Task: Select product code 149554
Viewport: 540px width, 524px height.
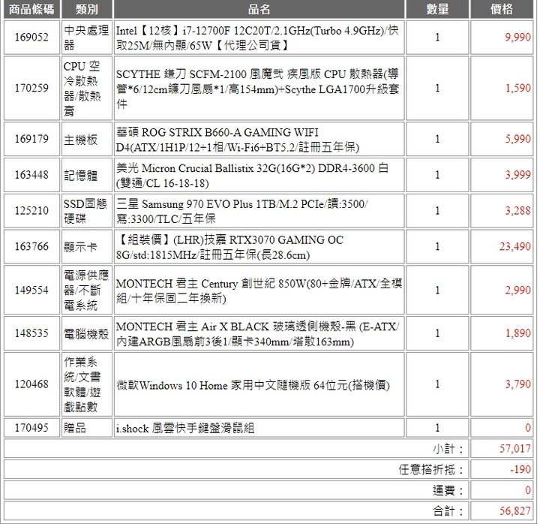Action: (31, 290)
